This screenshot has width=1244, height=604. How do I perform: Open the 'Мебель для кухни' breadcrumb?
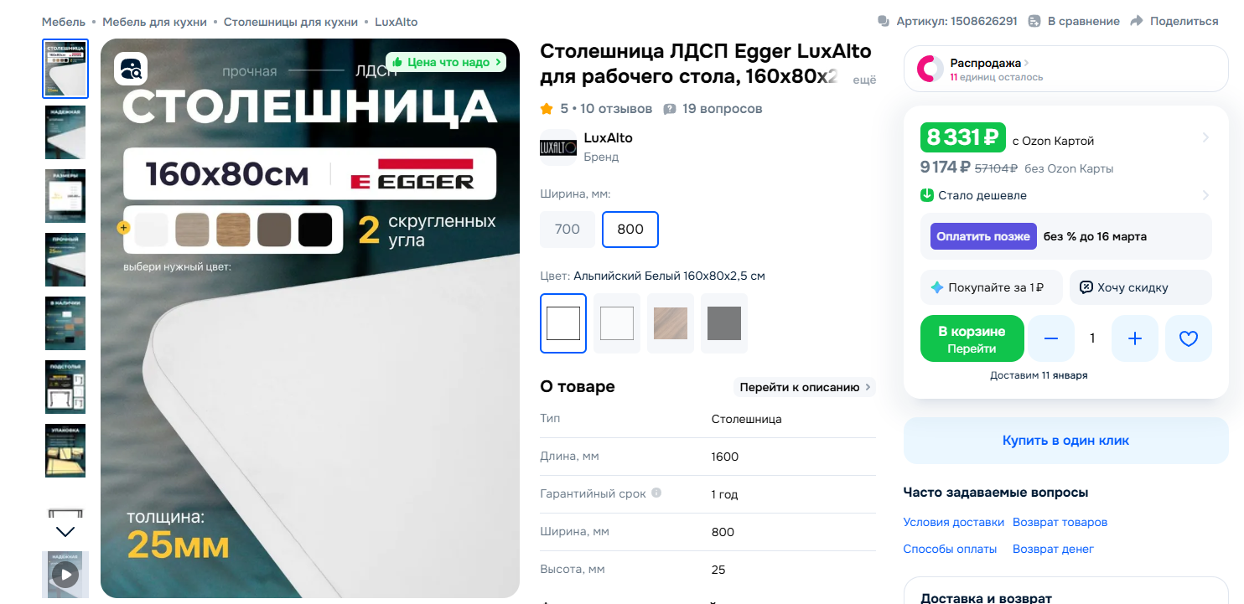click(x=154, y=22)
